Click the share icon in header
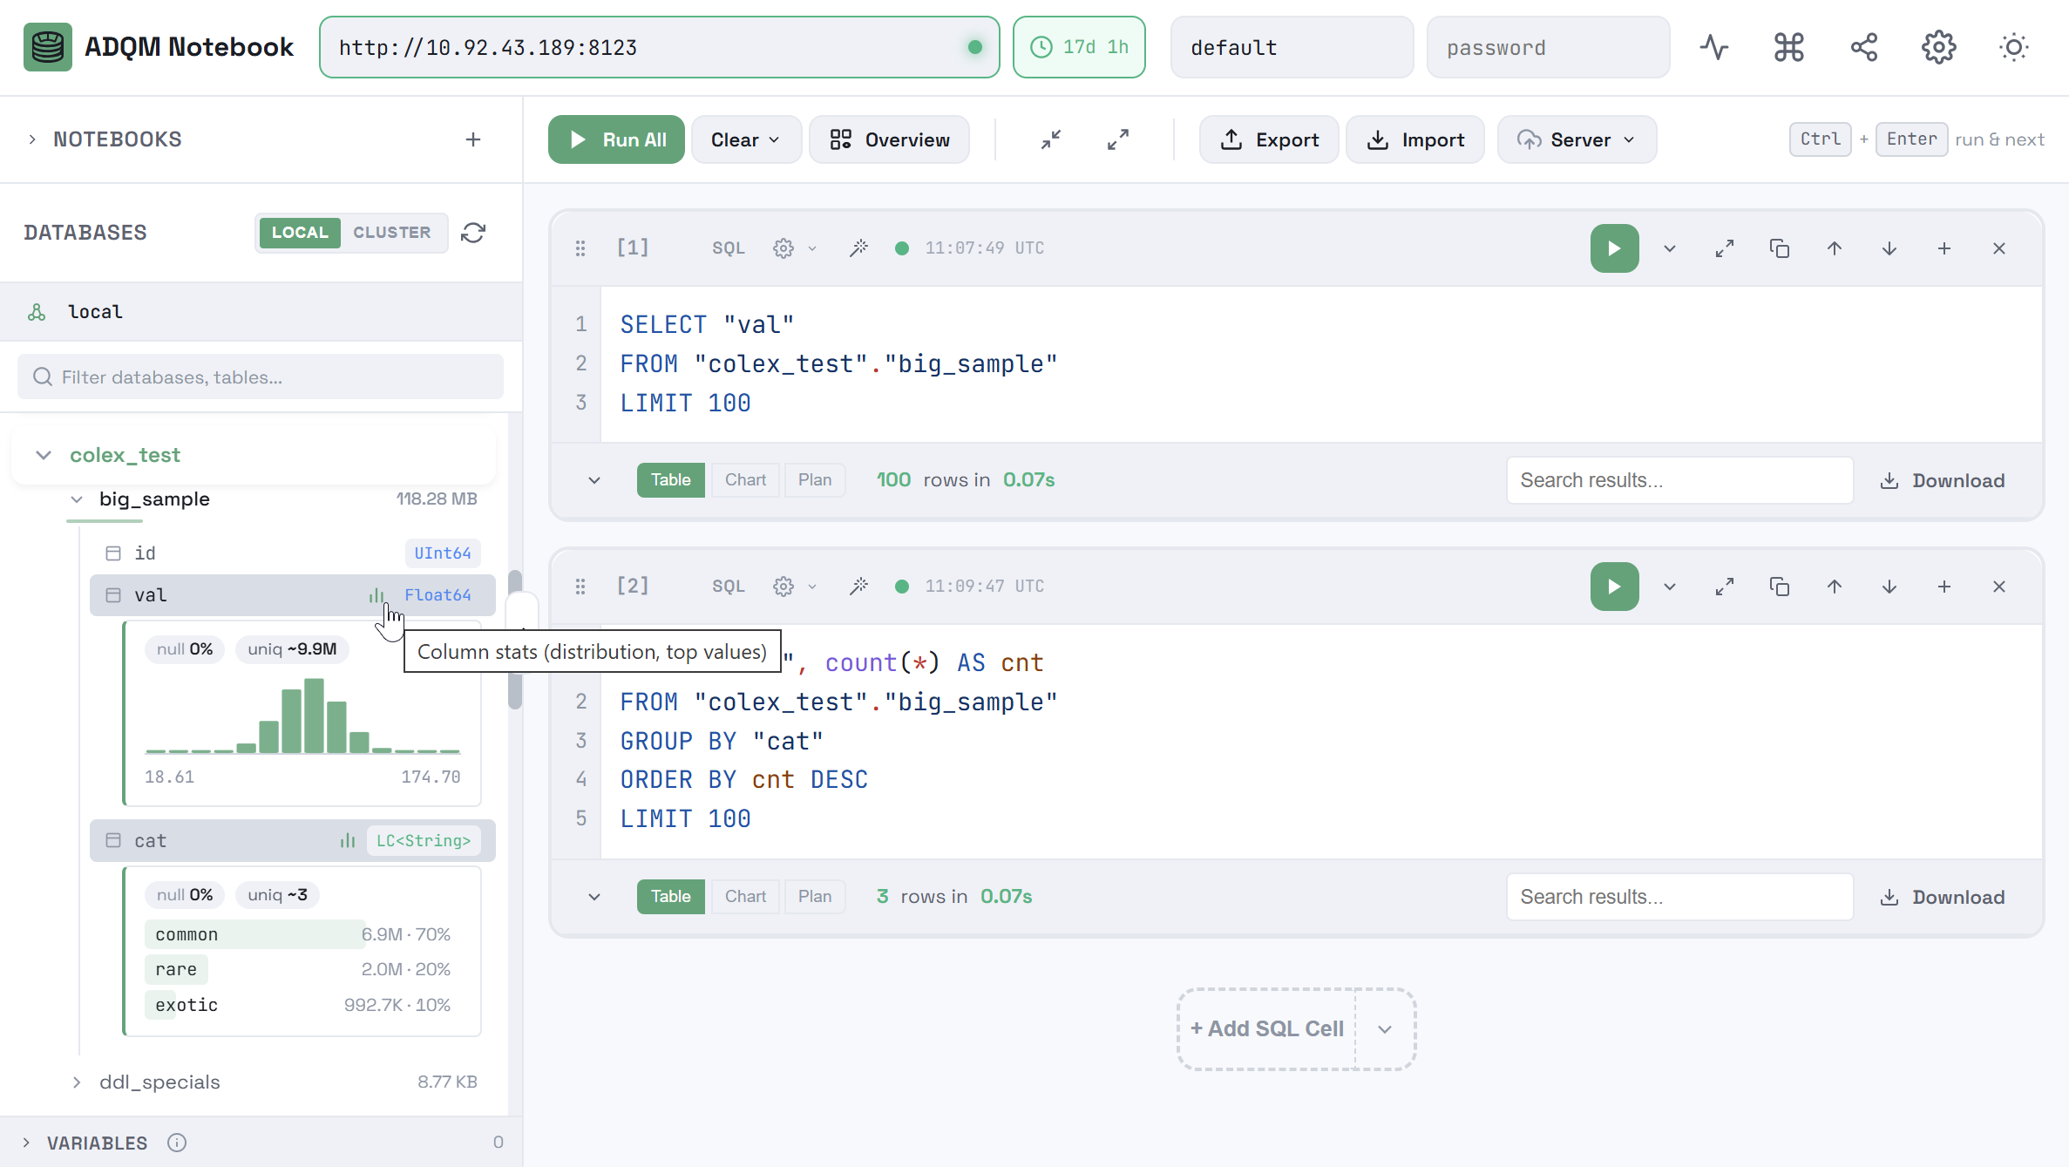2069x1167 pixels. (1864, 47)
